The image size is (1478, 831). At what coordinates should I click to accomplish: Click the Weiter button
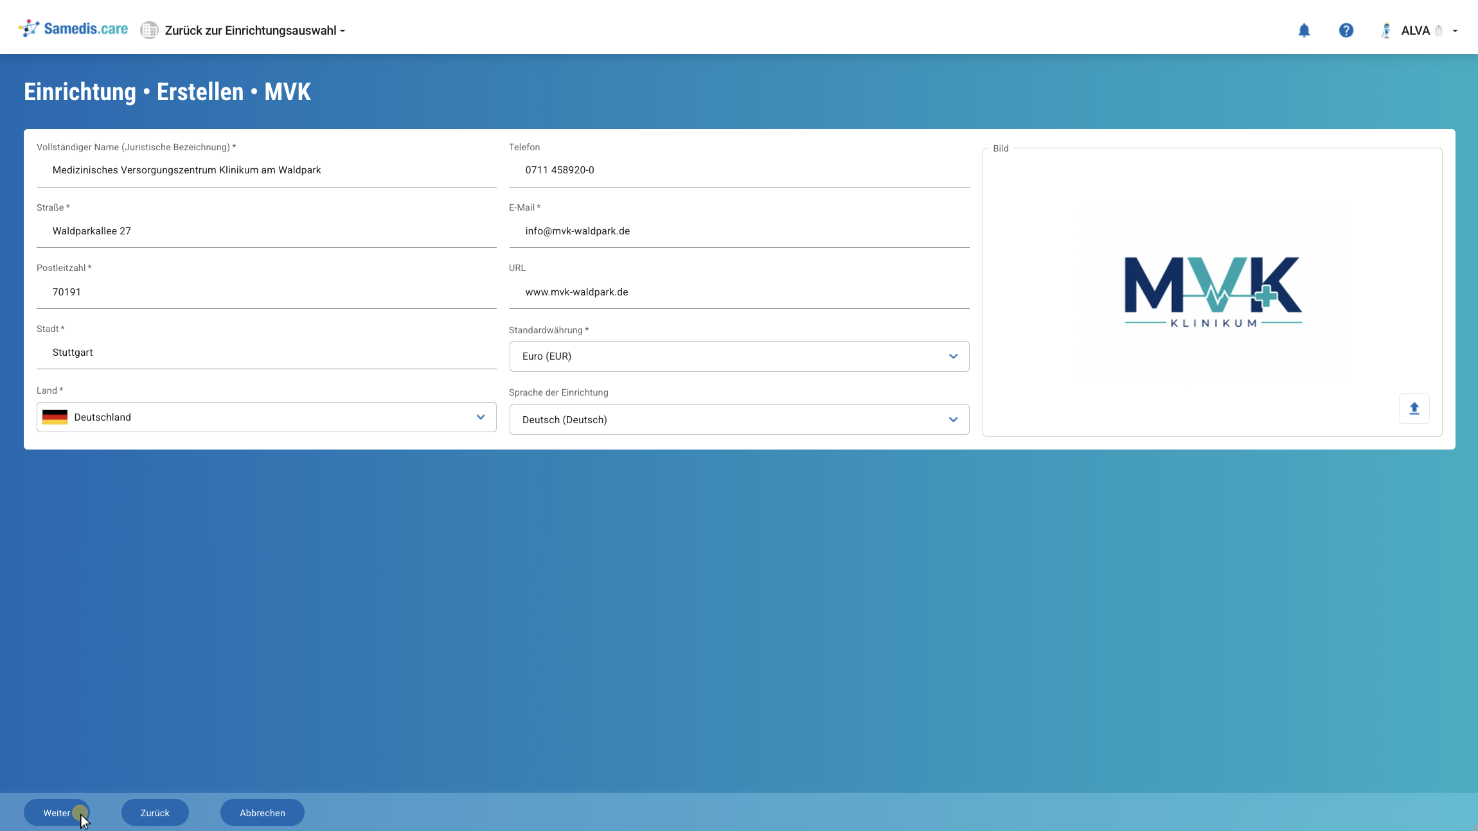coord(57,812)
